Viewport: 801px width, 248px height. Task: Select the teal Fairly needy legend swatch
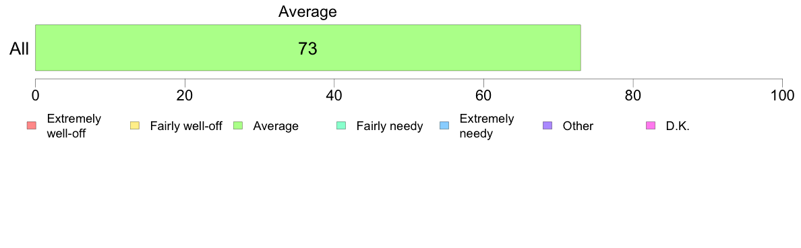click(x=341, y=125)
